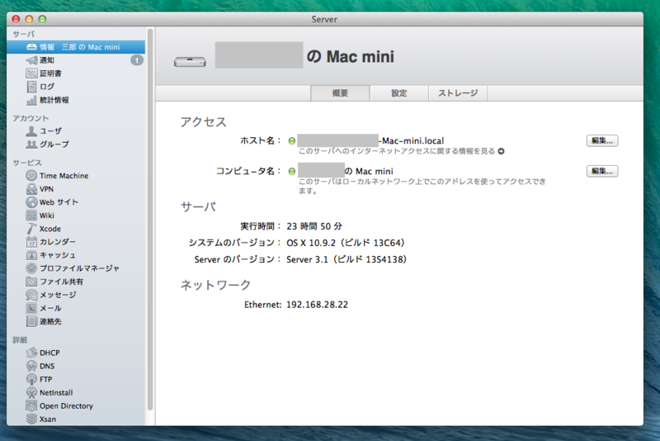Click the Mac mini icon in header
This screenshot has width=660, height=441.
(190, 61)
